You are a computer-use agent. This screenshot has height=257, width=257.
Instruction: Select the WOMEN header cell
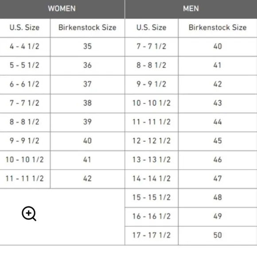tap(62, 9)
